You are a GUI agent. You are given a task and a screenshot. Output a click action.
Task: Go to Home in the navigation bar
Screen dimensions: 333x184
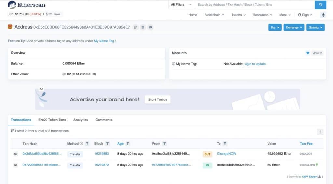click(x=193, y=15)
